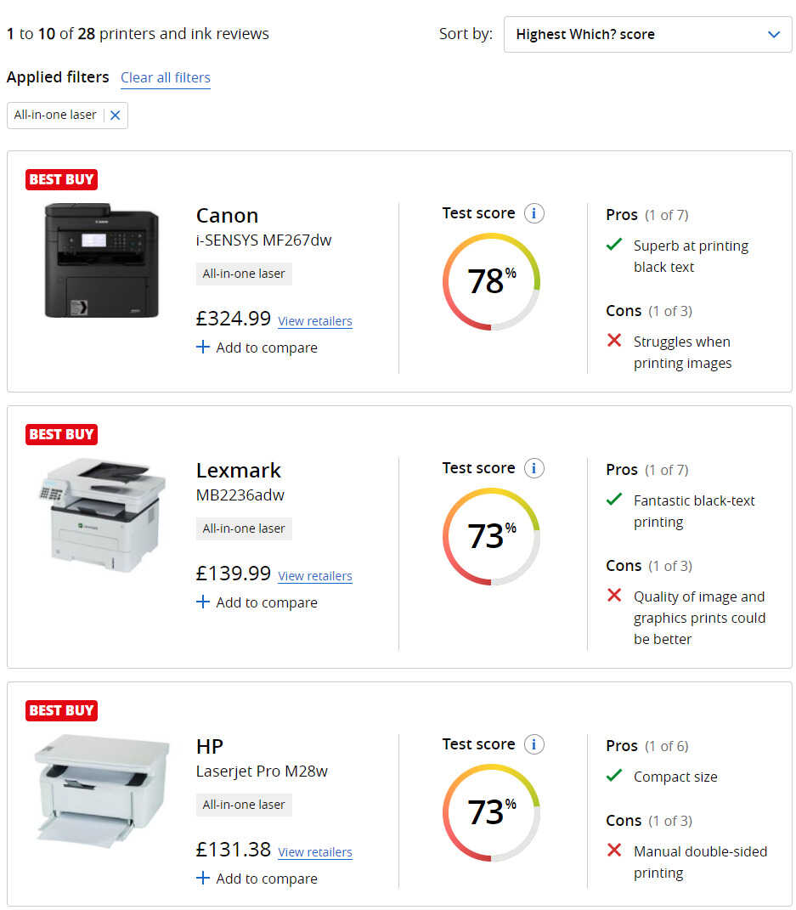The width and height of the screenshot is (796, 910).
Task: View retailers for Lexmark MB2236adw
Action: (x=315, y=576)
